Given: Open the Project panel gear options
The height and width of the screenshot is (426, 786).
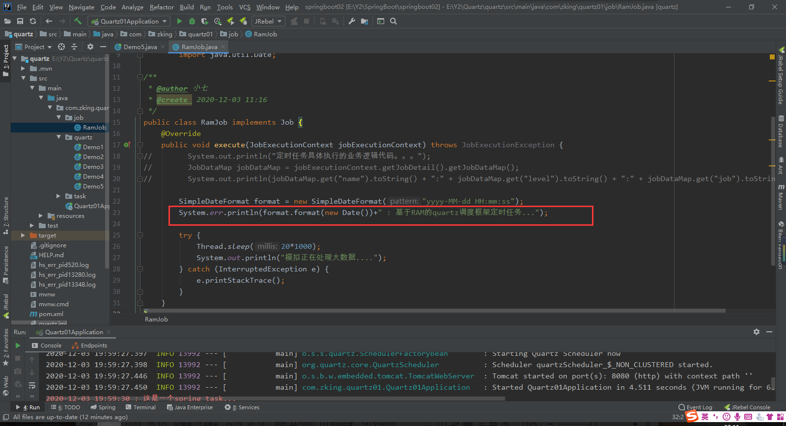Looking at the screenshot, I should point(90,47).
